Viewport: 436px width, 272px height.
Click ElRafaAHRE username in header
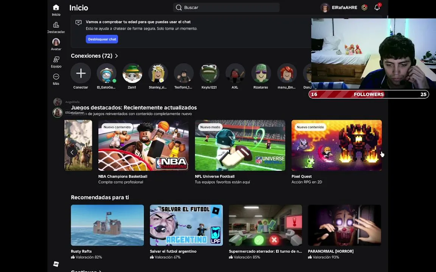coord(344,8)
